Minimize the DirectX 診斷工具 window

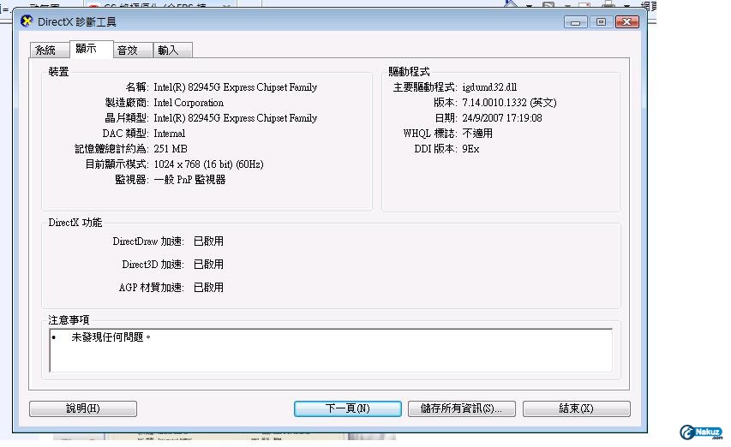click(575, 22)
